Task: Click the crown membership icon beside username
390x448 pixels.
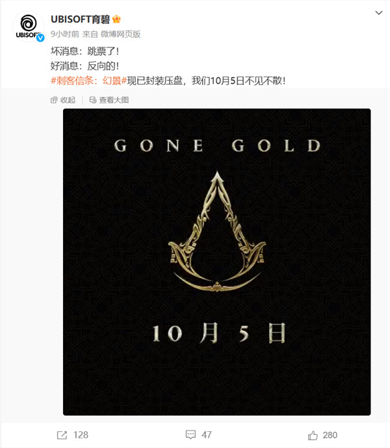Action: coord(116,19)
